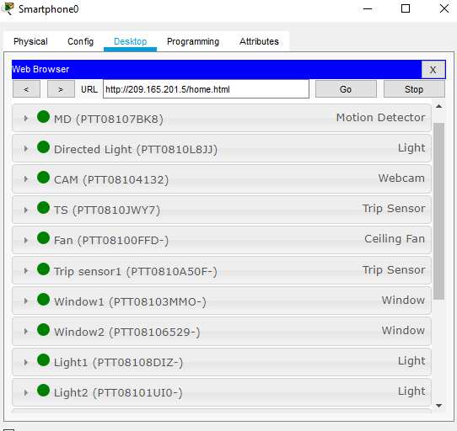Click the green status dot for Fan
The width and height of the screenshot is (457, 431).
click(44, 238)
